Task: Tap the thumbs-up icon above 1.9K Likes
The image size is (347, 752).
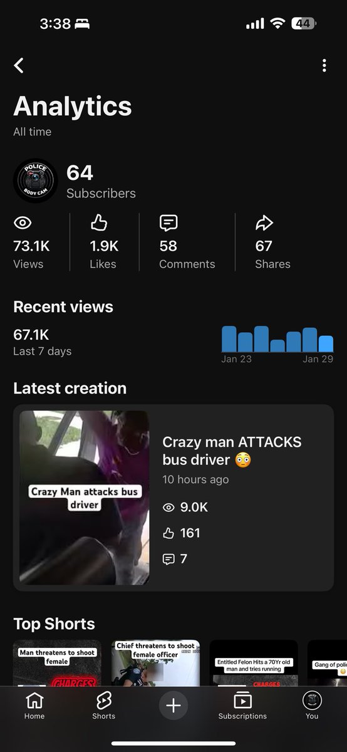Action: pos(99,222)
